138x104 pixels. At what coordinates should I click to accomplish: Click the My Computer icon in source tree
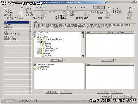tap(35, 32)
